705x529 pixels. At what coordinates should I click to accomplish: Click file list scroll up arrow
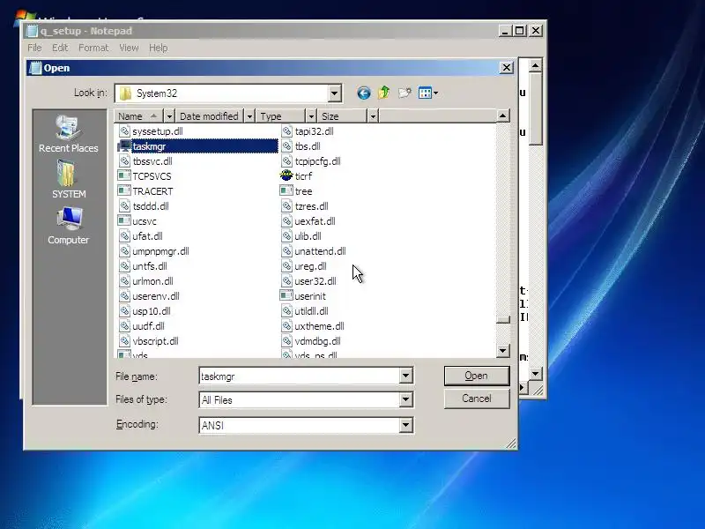tap(503, 116)
